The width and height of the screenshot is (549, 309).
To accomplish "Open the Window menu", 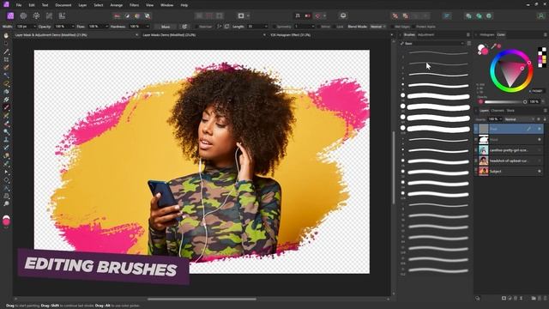I will point(166,5).
